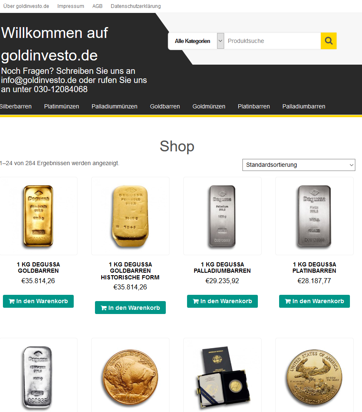Click chevron arrow beside Alle Kategorien

(220, 41)
